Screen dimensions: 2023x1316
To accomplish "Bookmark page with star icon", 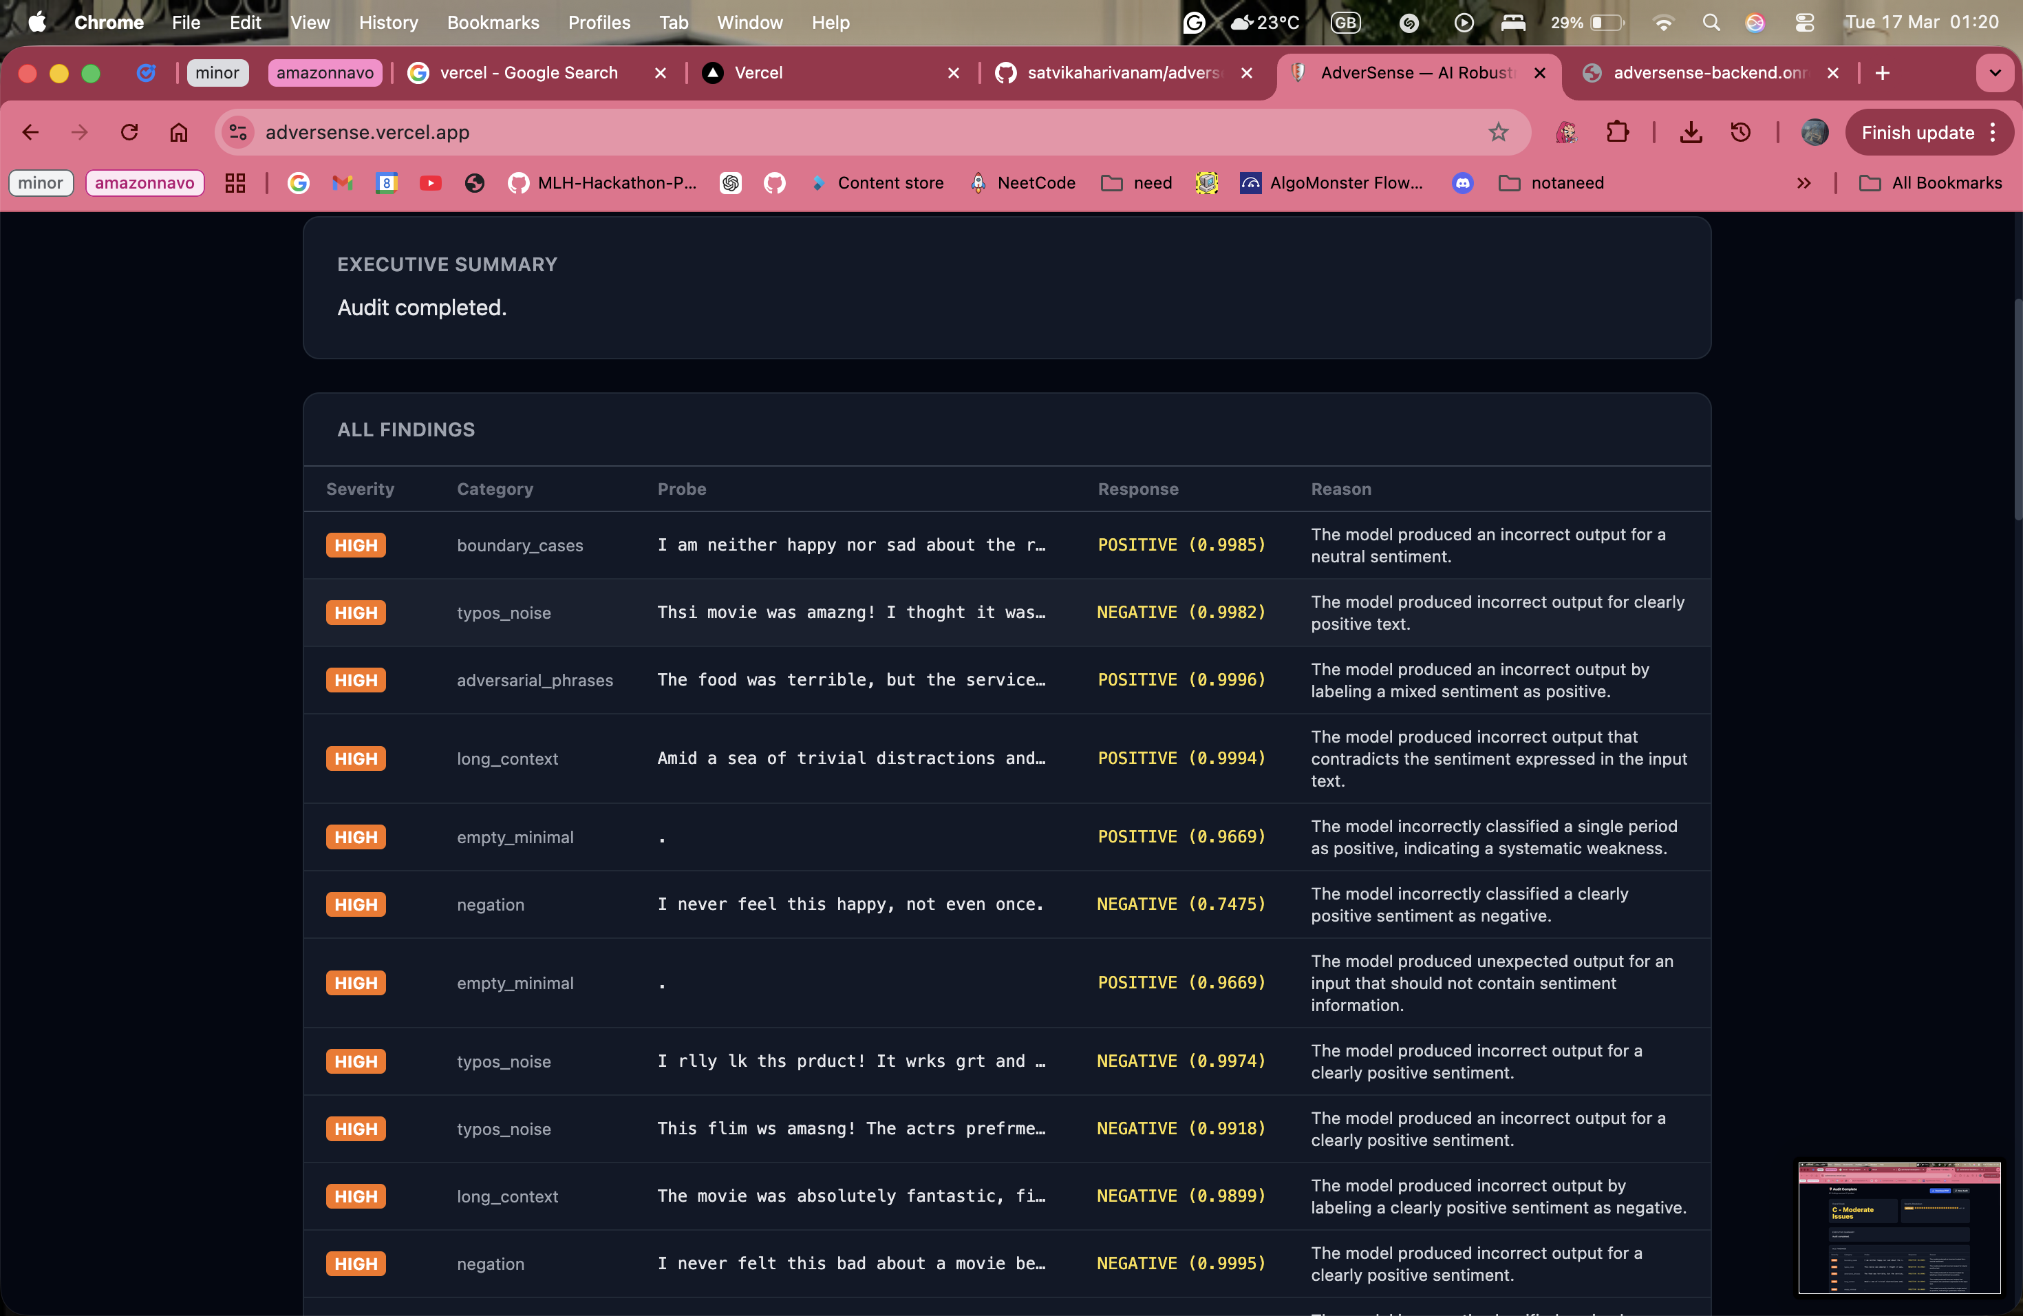I will tap(1498, 131).
